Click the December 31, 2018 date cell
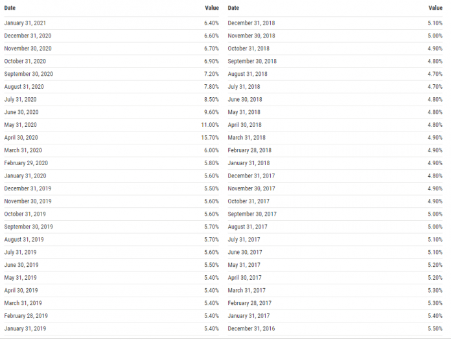Screen dimensions: 451x340 tap(251, 23)
